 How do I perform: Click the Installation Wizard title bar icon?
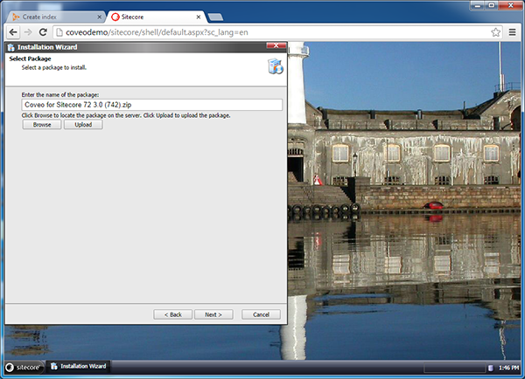11,47
